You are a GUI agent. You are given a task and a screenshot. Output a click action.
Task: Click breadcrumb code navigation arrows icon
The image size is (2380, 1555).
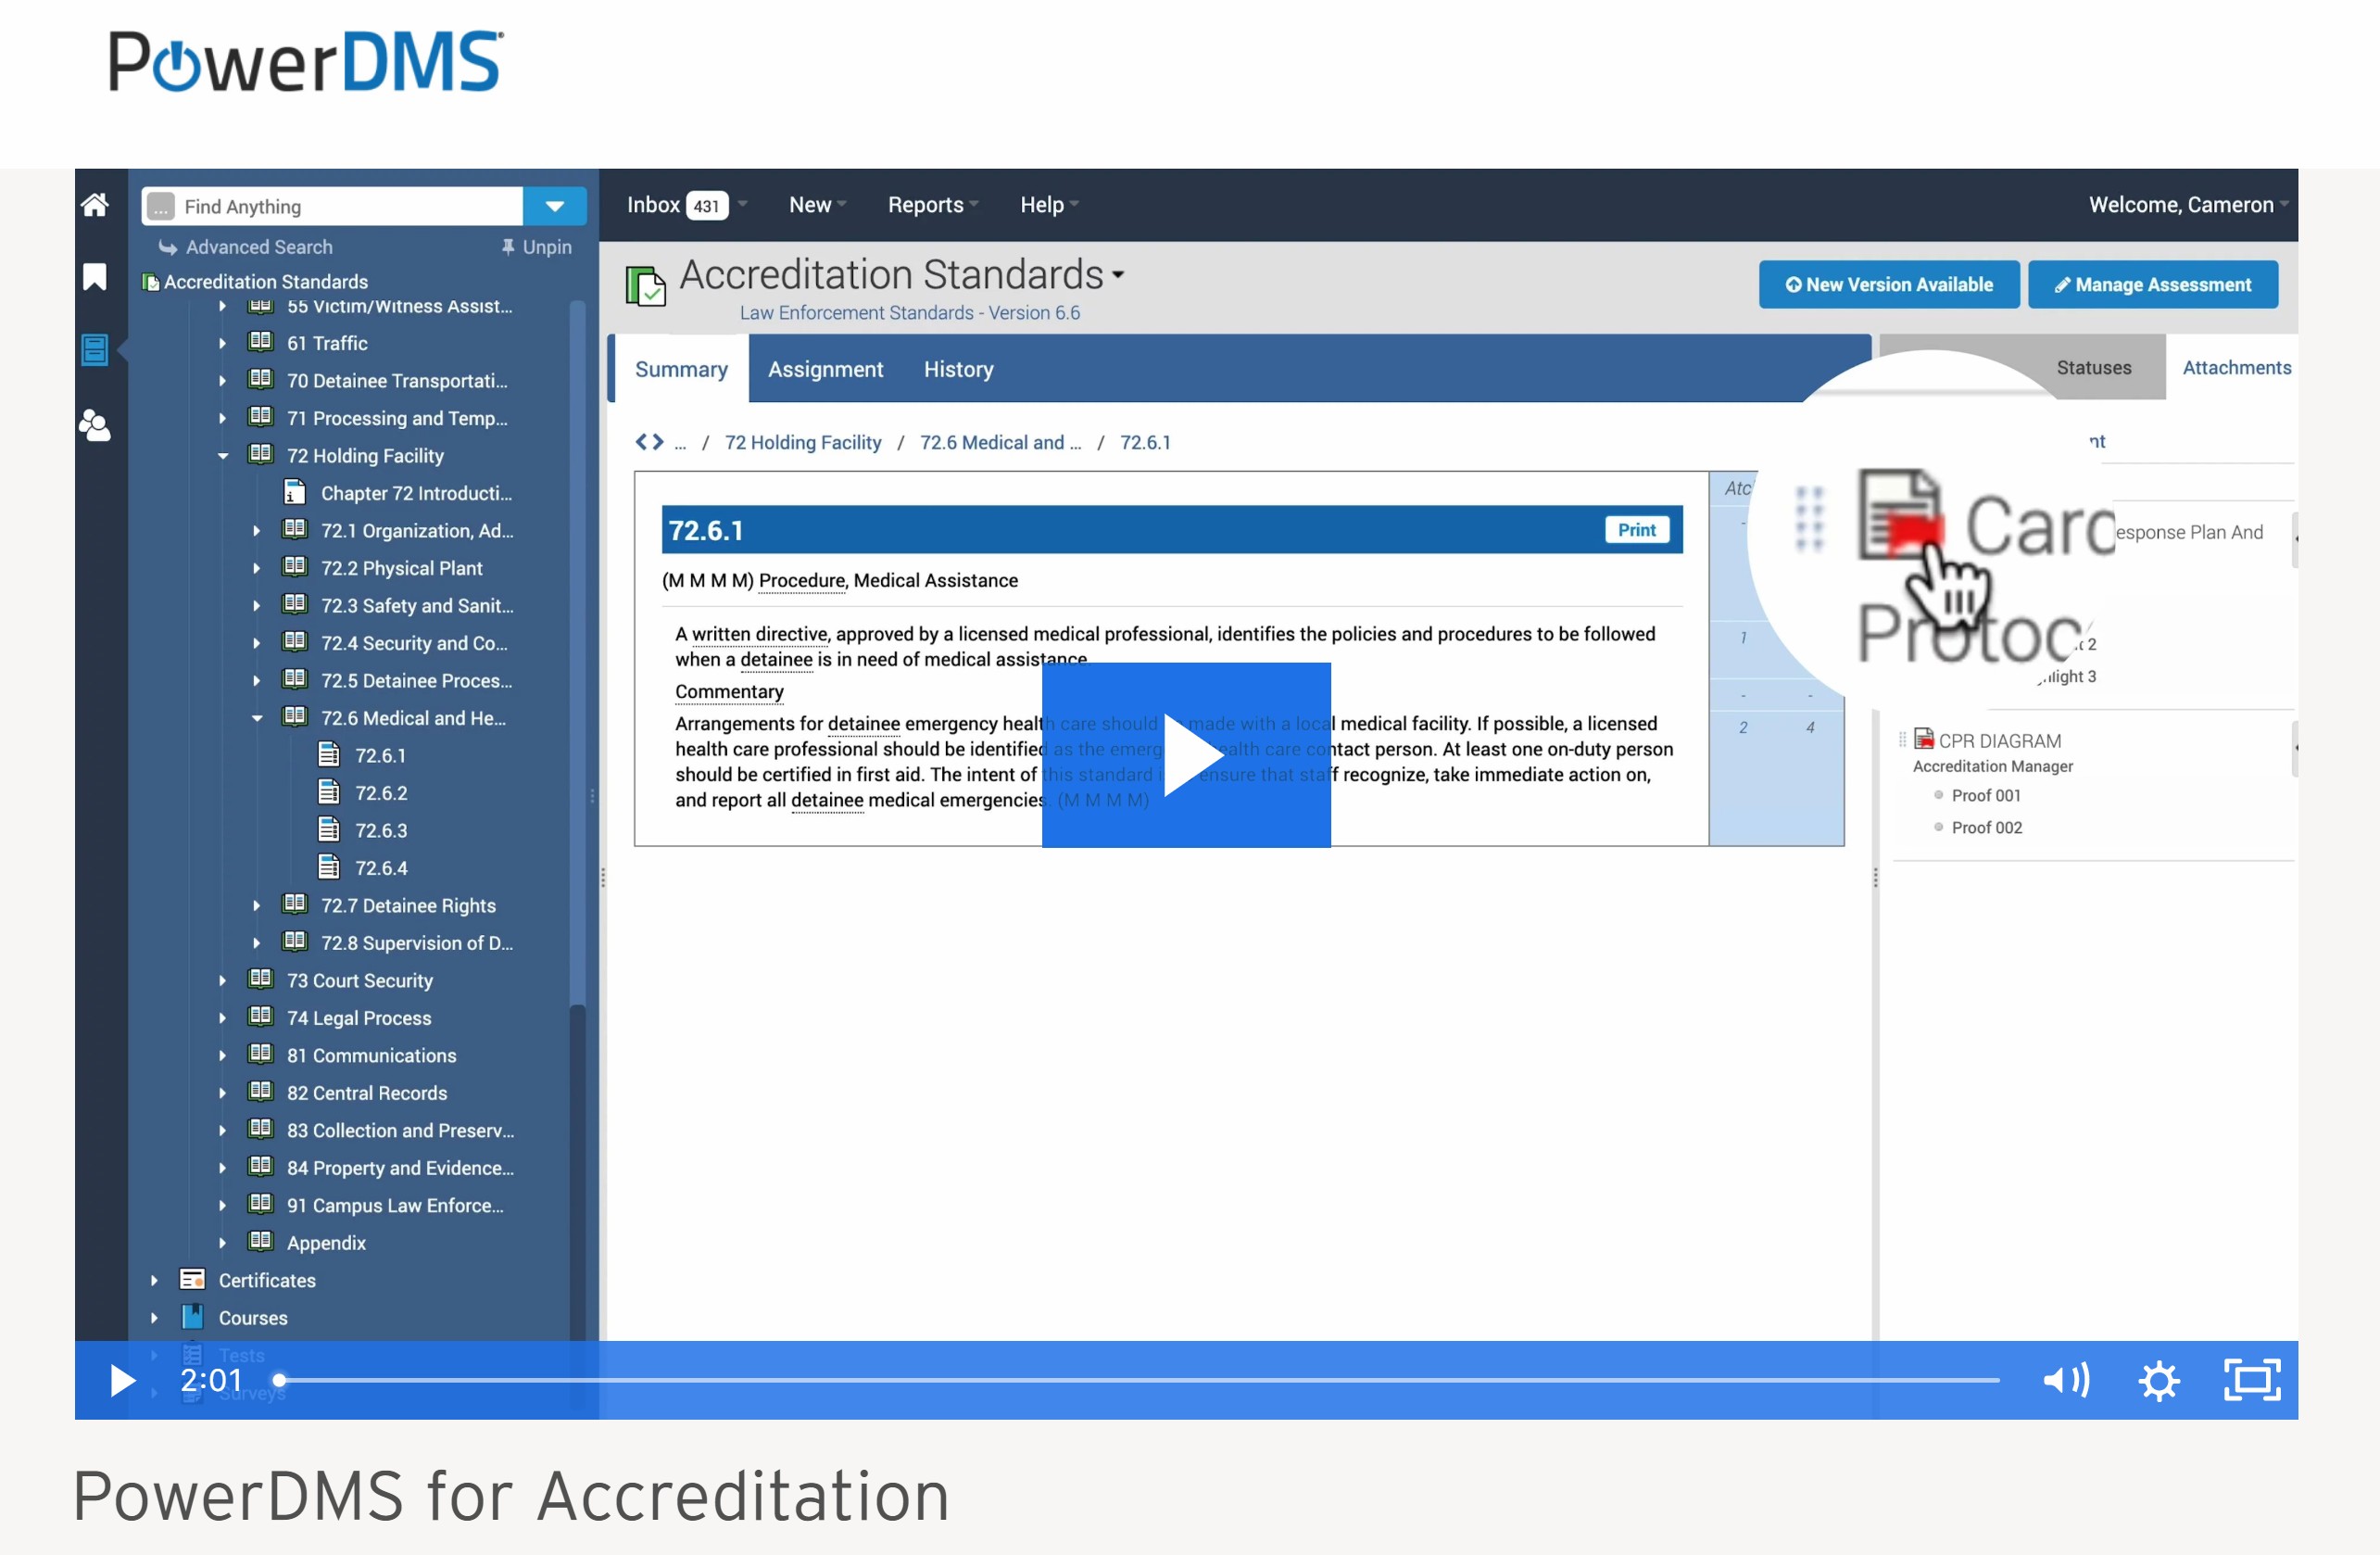(649, 442)
